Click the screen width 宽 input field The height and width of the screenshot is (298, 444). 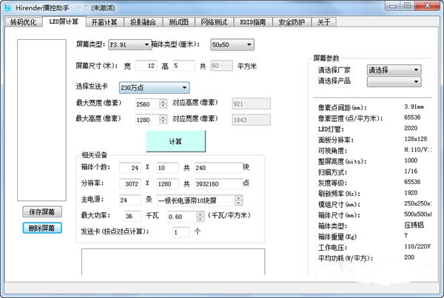146,66
